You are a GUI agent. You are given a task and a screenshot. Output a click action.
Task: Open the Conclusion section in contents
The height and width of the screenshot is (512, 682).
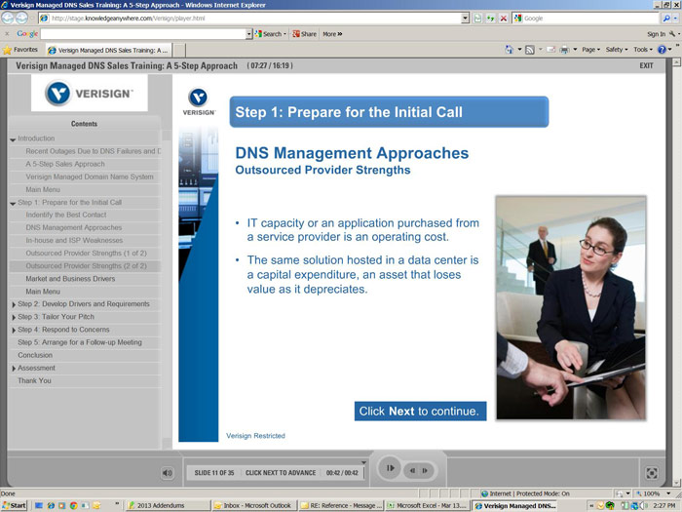(35, 355)
